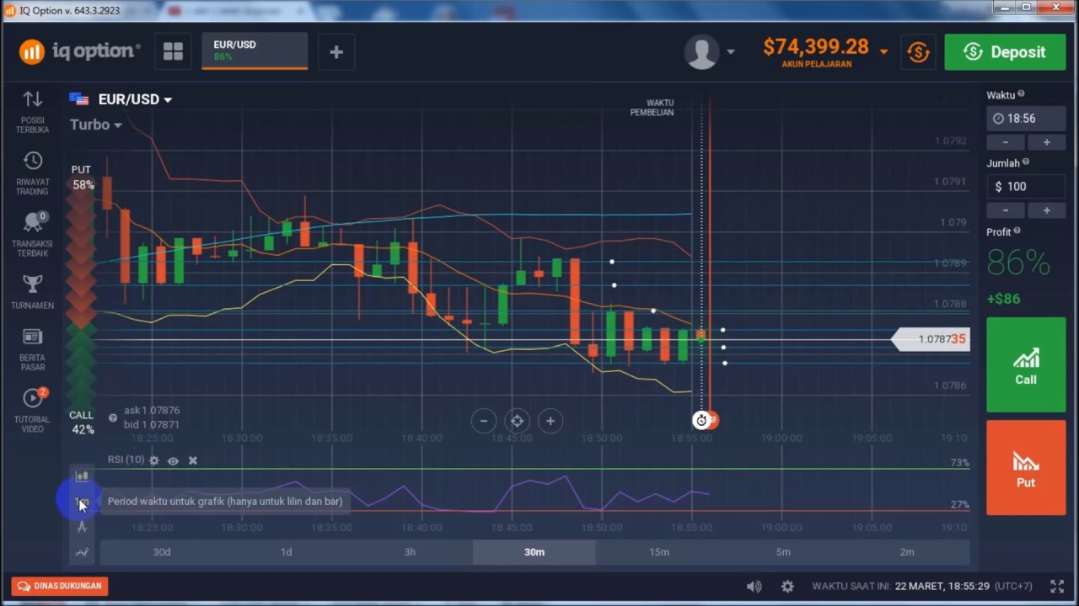Switch chart range to 5m

pos(783,552)
